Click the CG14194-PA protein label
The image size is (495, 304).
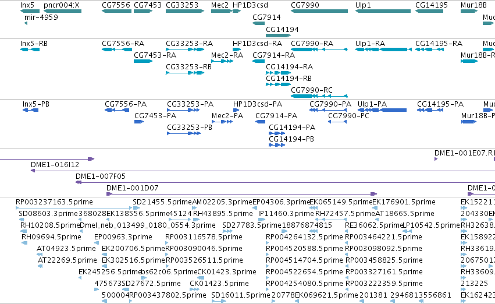pos(292,128)
